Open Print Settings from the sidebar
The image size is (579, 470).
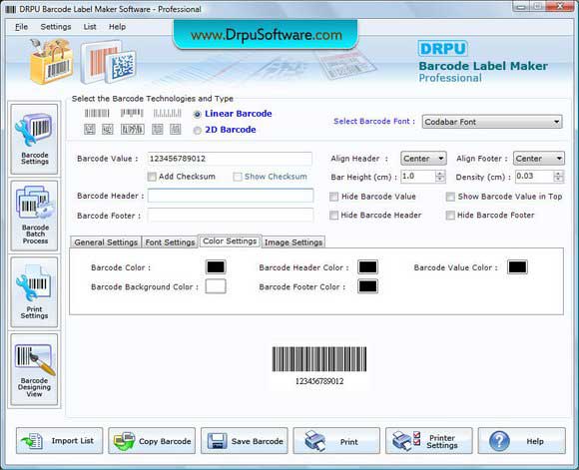click(34, 292)
